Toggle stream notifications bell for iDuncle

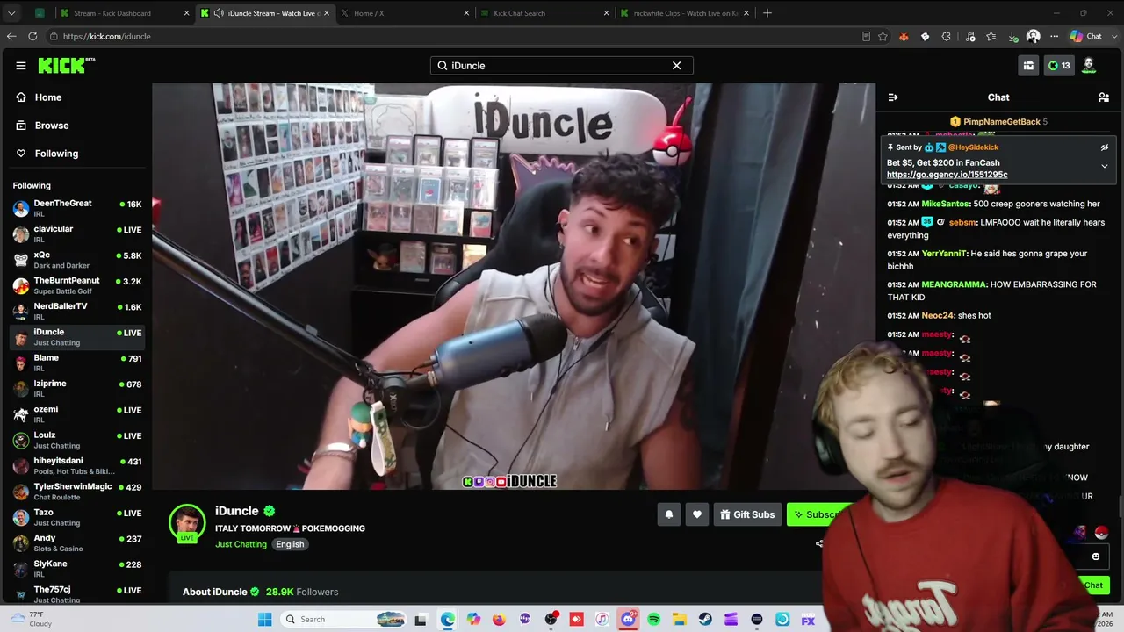[x=668, y=514]
